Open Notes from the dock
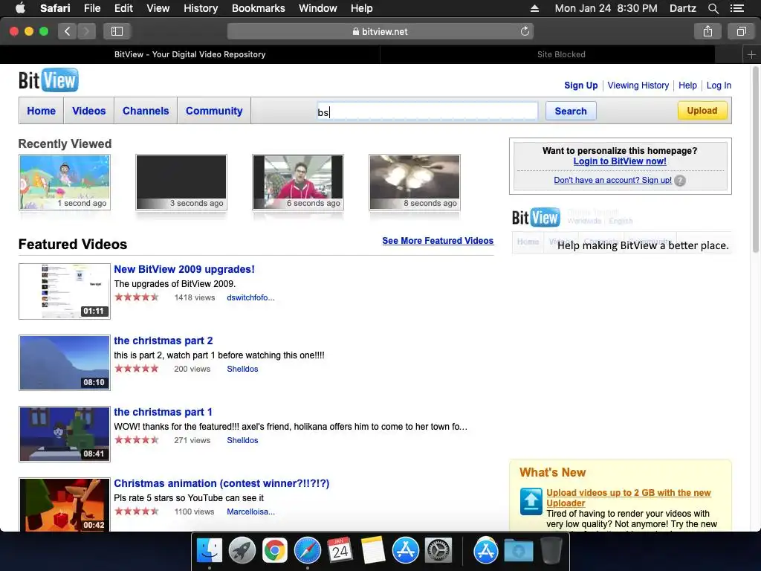This screenshot has width=761, height=571. tap(373, 551)
